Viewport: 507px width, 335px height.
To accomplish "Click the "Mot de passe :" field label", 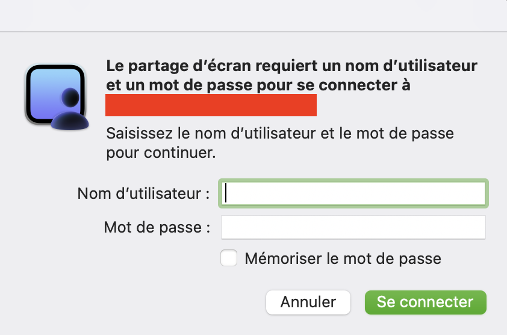I will [x=157, y=228].
